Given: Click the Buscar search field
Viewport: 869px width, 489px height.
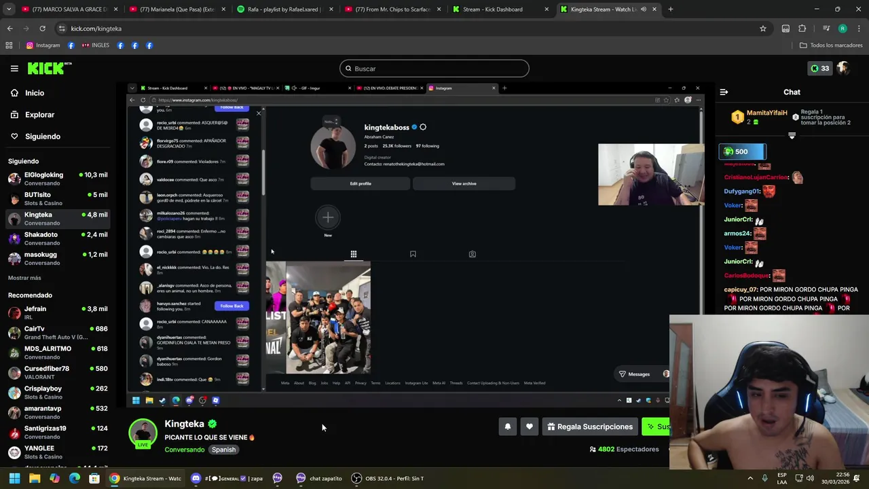Looking at the screenshot, I should (x=434, y=69).
